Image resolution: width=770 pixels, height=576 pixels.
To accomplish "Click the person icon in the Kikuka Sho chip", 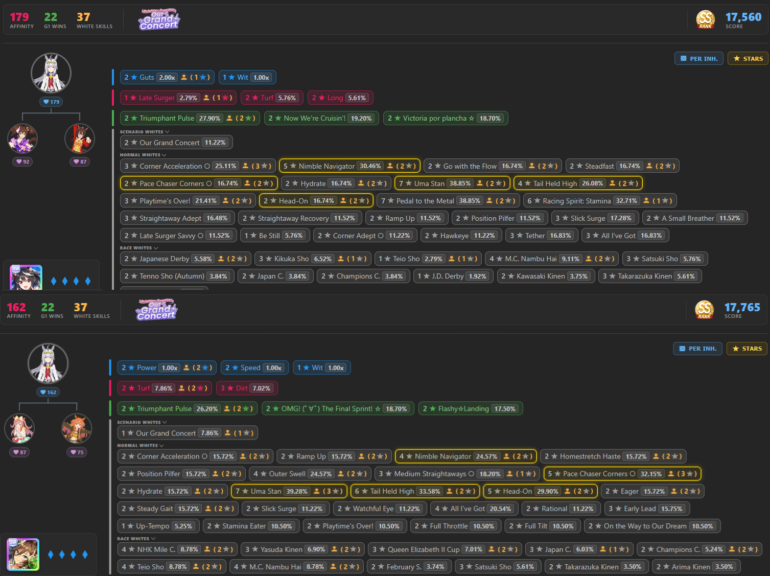I will point(341,259).
